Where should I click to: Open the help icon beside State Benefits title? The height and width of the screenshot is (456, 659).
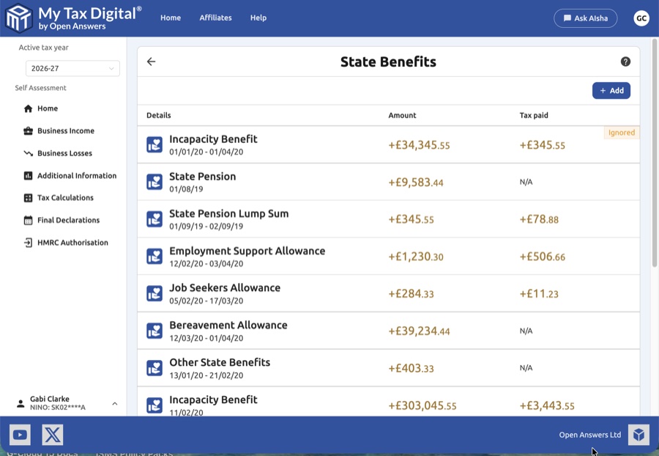[x=626, y=62]
